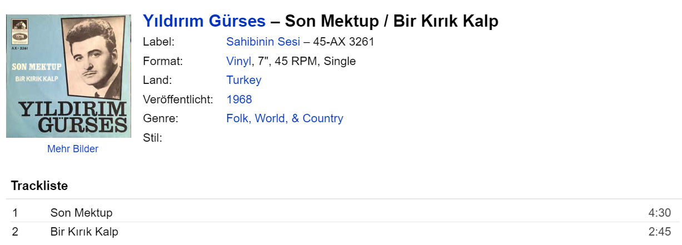This screenshot has width=682, height=245.
Task: Select the Vinyl format link
Action: tap(238, 61)
